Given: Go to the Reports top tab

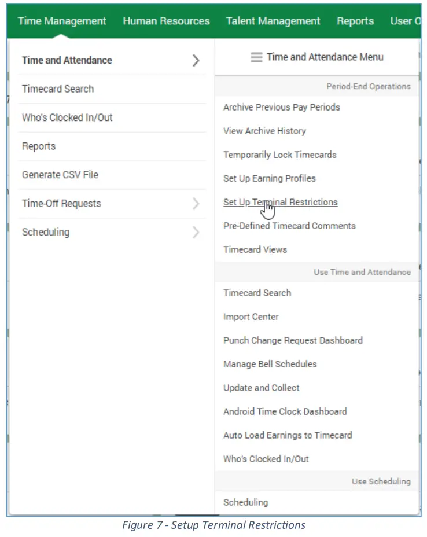Looking at the screenshot, I should pos(355,21).
